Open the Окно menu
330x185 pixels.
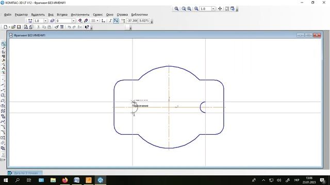110,15
